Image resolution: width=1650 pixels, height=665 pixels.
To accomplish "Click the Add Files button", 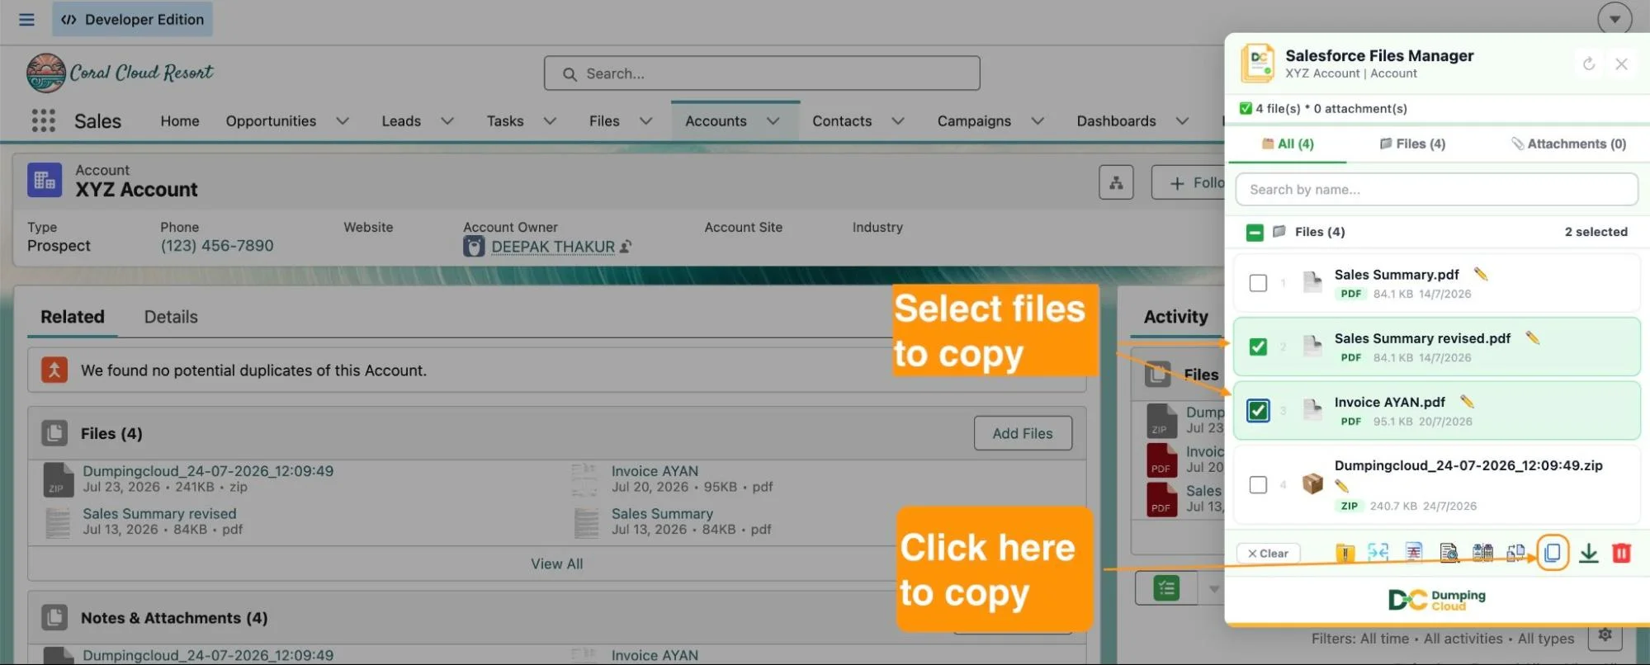I will (1023, 433).
